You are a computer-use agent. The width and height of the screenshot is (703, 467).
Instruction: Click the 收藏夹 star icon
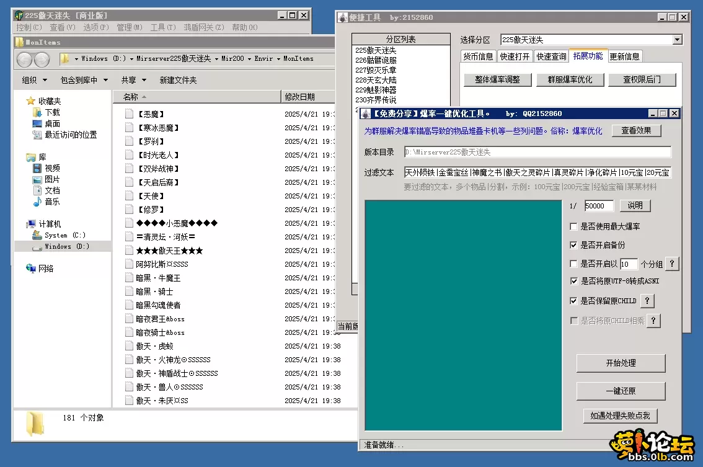(x=30, y=101)
